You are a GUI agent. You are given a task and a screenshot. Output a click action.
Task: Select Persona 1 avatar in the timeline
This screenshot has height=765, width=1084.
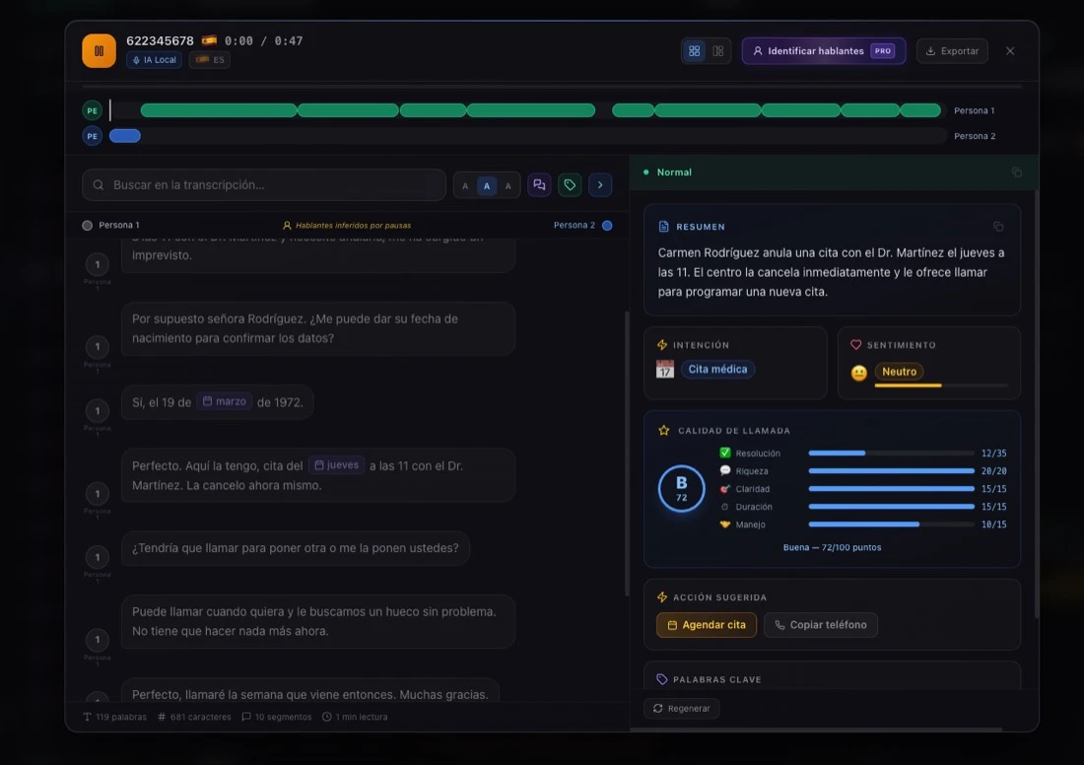(x=92, y=110)
